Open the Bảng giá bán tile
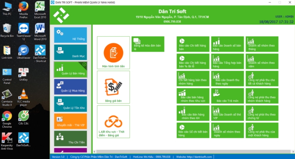Viewport: 295px width, 159px height. pyautogui.click(x=113, y=87)
